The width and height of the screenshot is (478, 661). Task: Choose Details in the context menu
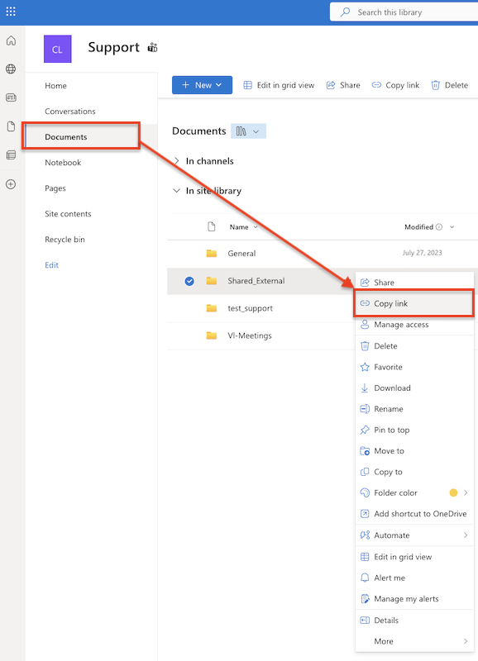click(414, 621)
